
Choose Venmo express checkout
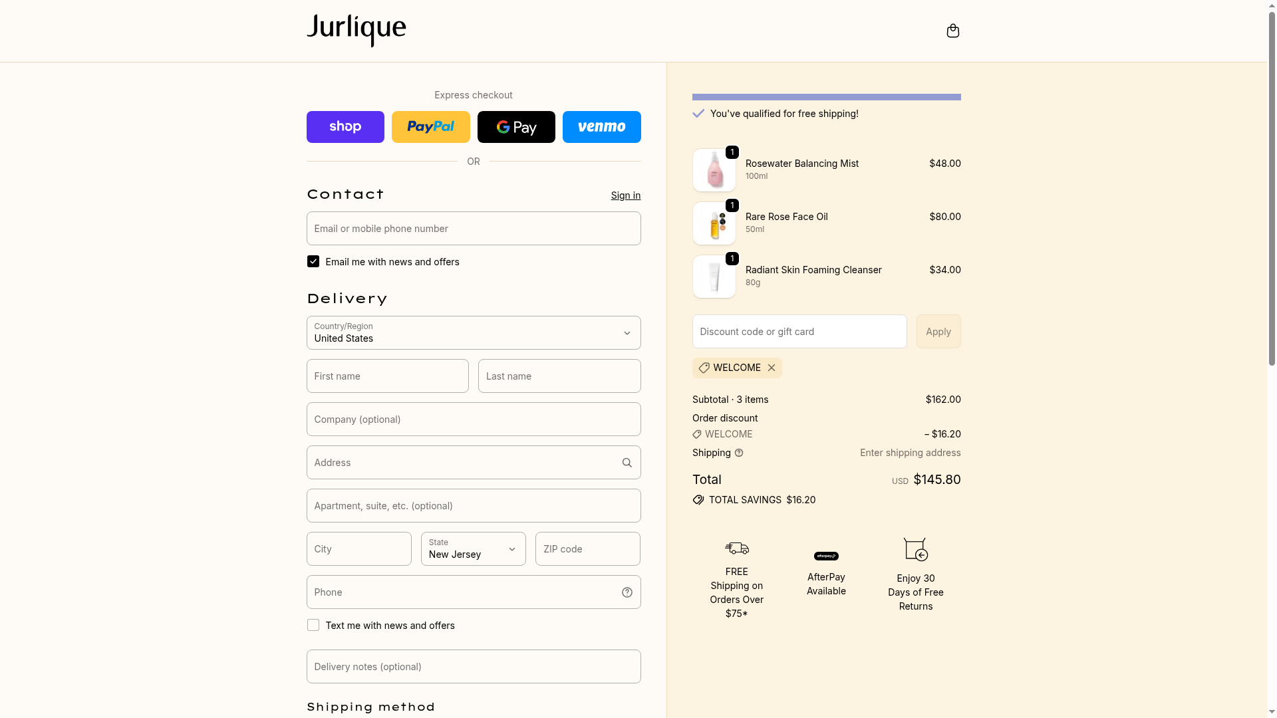coord(601,127)
